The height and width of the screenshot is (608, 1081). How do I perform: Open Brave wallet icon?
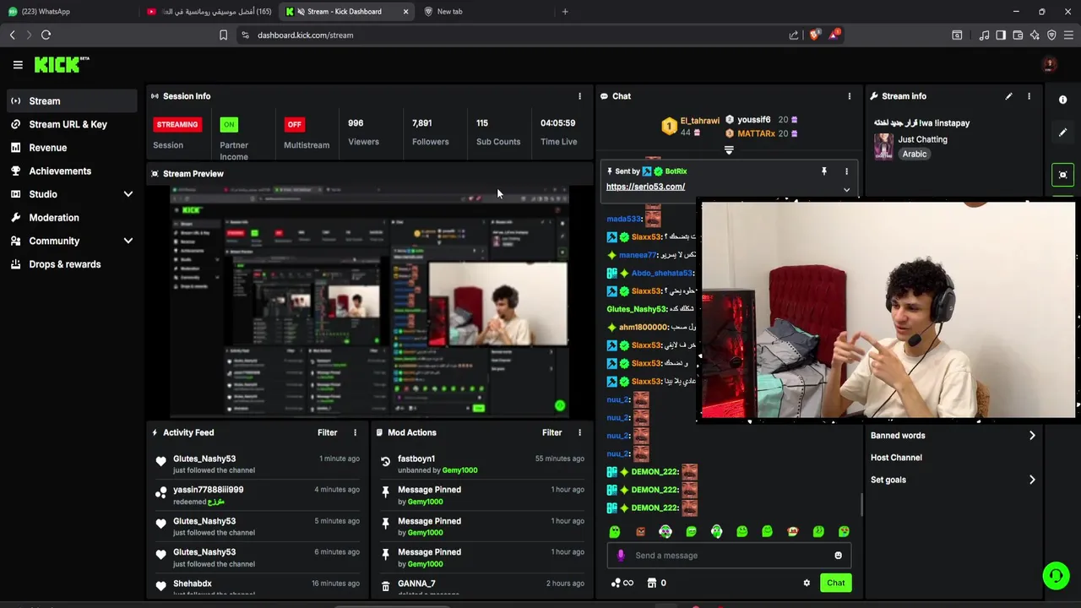[x=1018, y=35]
